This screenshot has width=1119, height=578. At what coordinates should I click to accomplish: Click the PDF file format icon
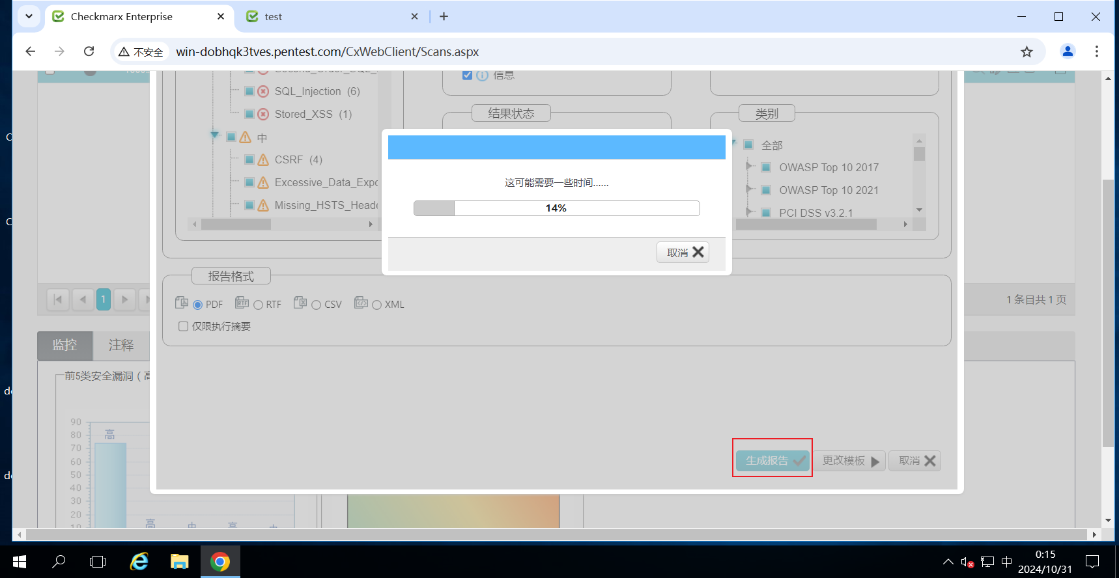pos(182,303)
